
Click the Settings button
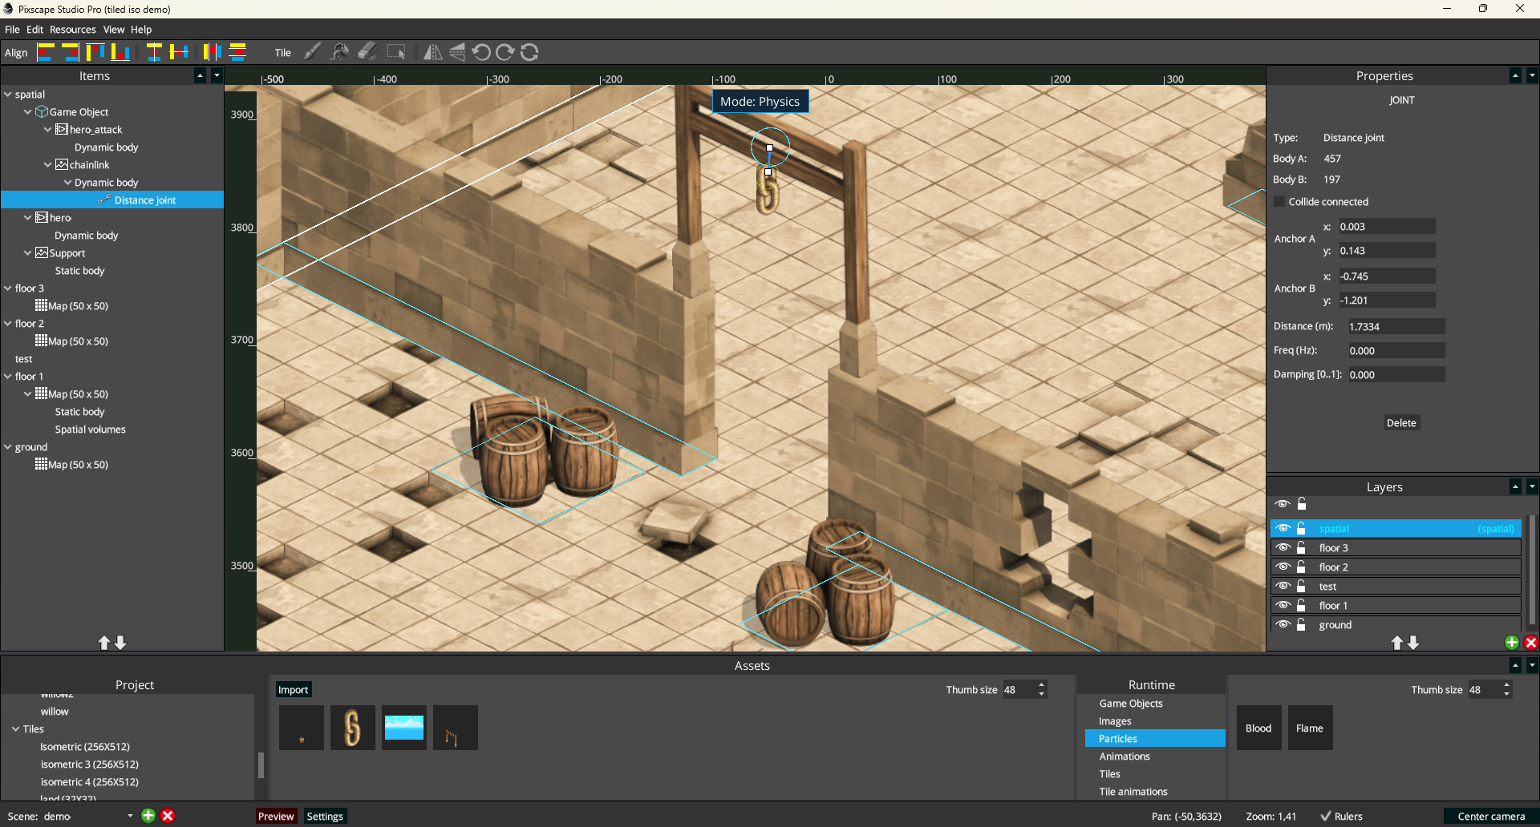325,817
